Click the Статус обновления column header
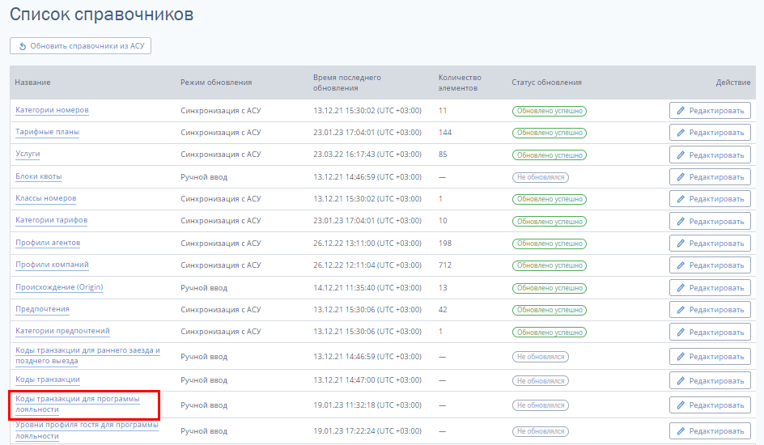The image size is (764, 445). pos(546,83)
